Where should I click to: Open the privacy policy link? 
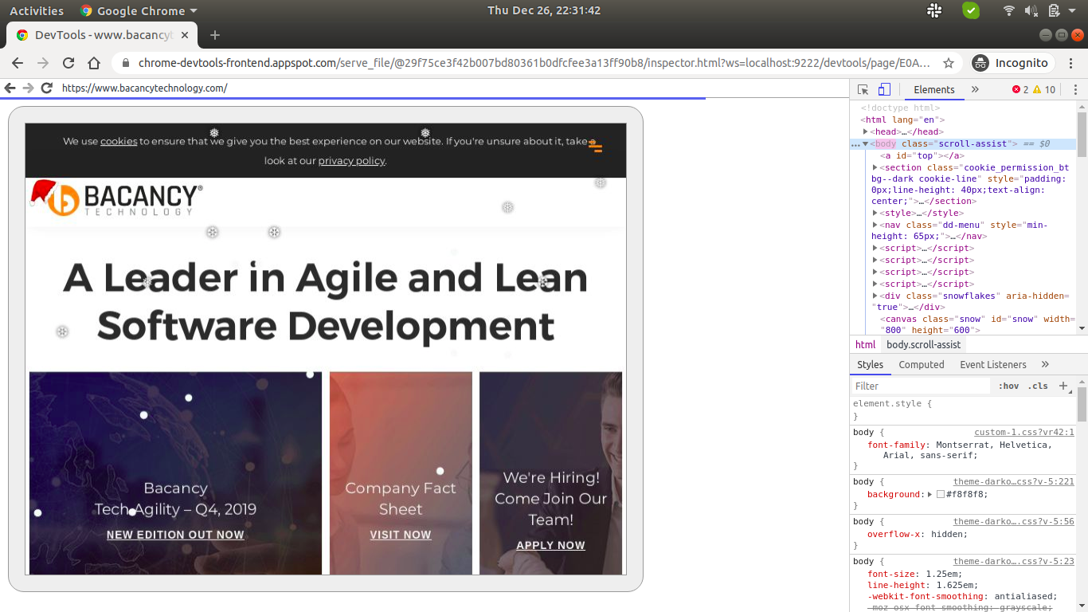[351, 160]
